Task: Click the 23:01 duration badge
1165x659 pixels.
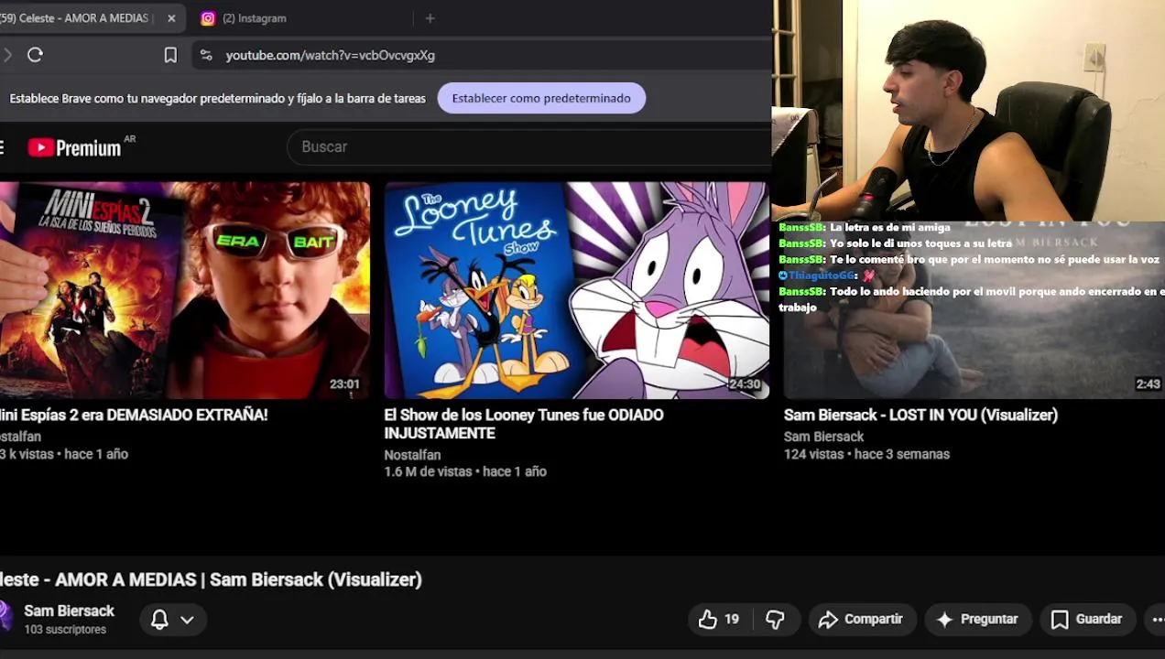Action: [x=344, y=384]
